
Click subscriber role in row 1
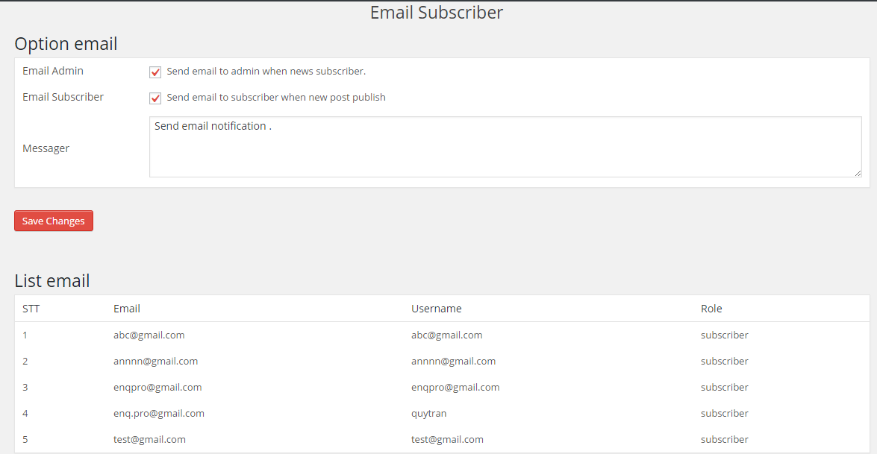[724, 335]
